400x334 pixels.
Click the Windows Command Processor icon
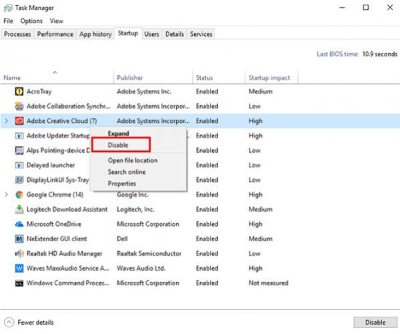(20, 283)
